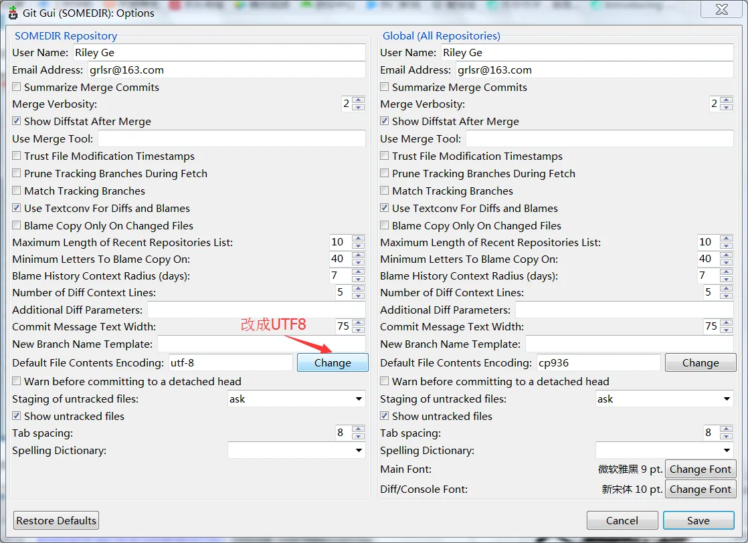Check Match Tracking Branches in SOMEDIR Repository
The height and width of the screenshot is (543, 748).
pyautogui.click(x=17, y=191)
